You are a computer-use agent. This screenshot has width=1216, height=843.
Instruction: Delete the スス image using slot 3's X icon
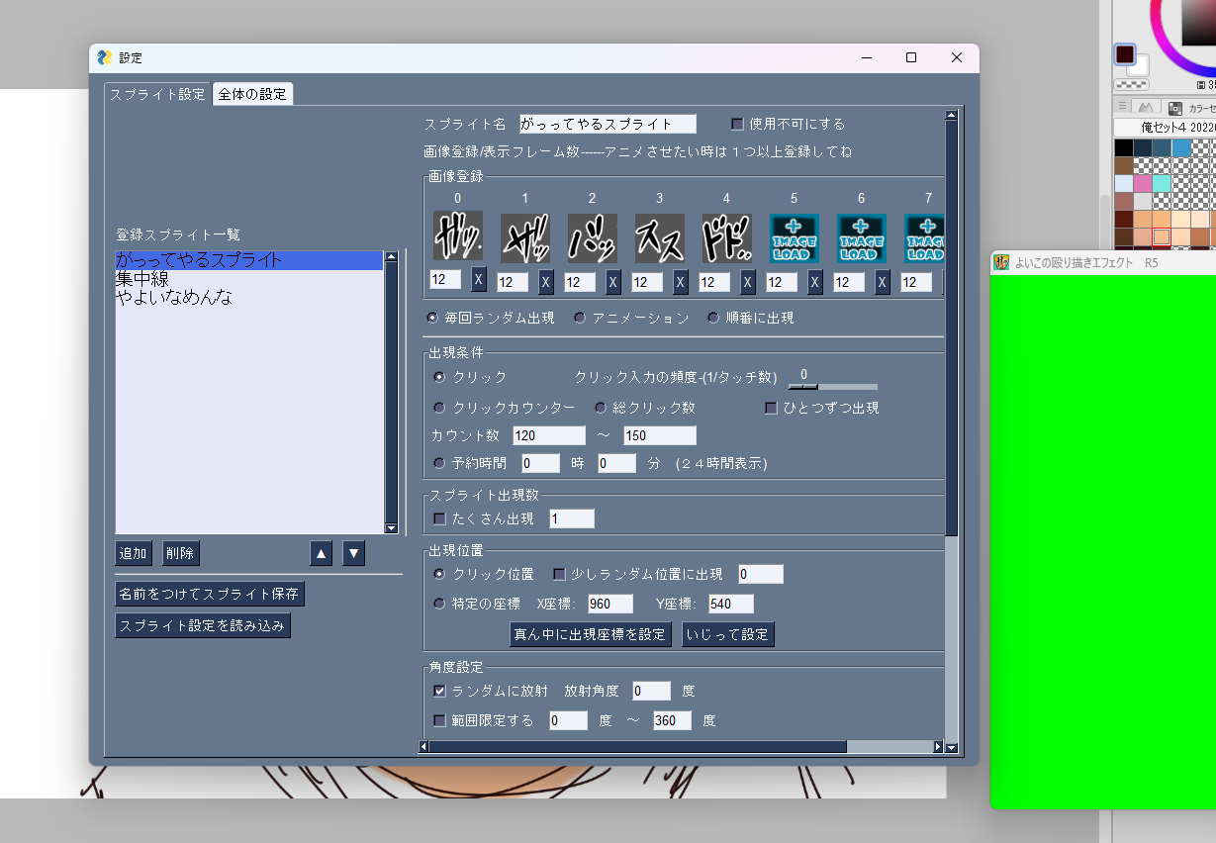click(679, 281)
